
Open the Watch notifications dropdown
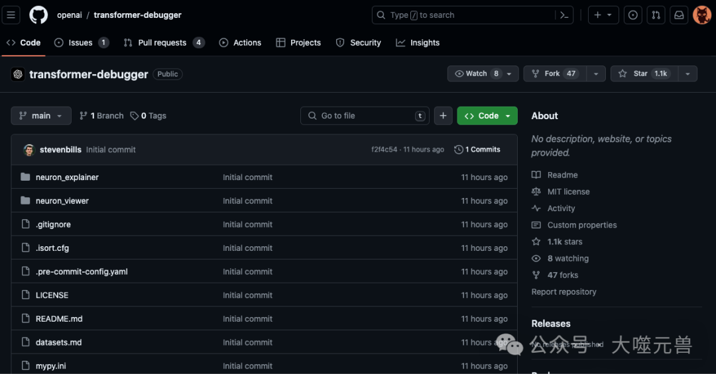coord(483,73)
